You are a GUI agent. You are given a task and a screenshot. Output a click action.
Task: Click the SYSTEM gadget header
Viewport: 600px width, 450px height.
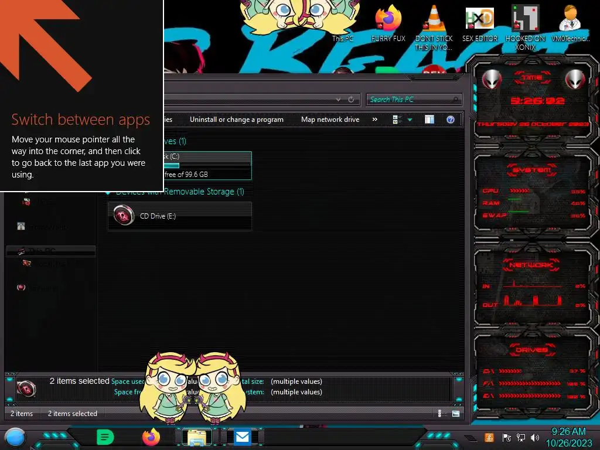pyautogui.click(x=532, y=170)
